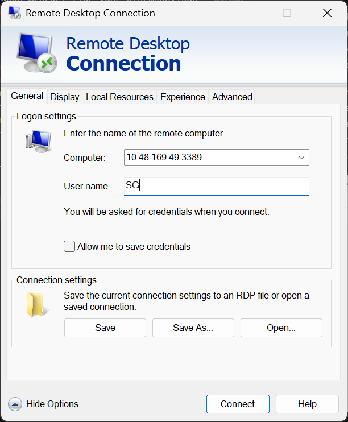Click the 'Logon settings' group label
The image size is (348, 422).
[x=46, y=116]
